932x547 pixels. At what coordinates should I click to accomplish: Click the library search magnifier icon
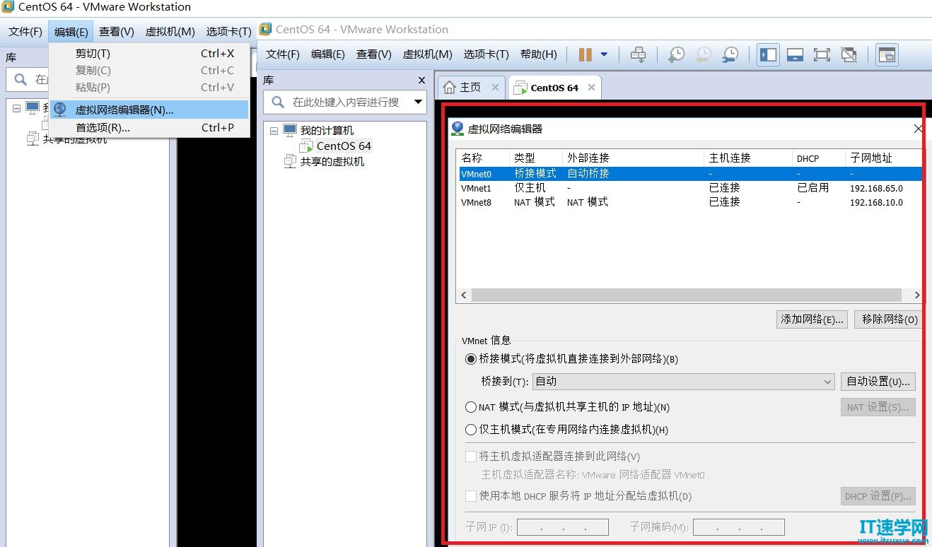pyautogui.click(x=278, y=102)
